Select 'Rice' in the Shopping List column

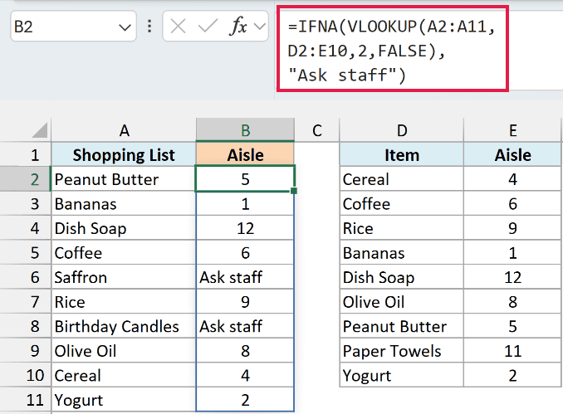[x=124, y=302]
